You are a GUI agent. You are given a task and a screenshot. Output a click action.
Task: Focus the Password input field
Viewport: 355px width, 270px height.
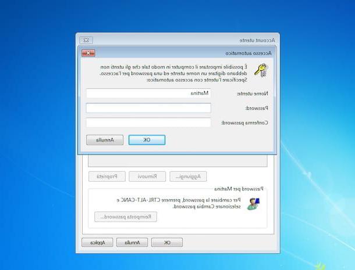(x=148, y=108)
